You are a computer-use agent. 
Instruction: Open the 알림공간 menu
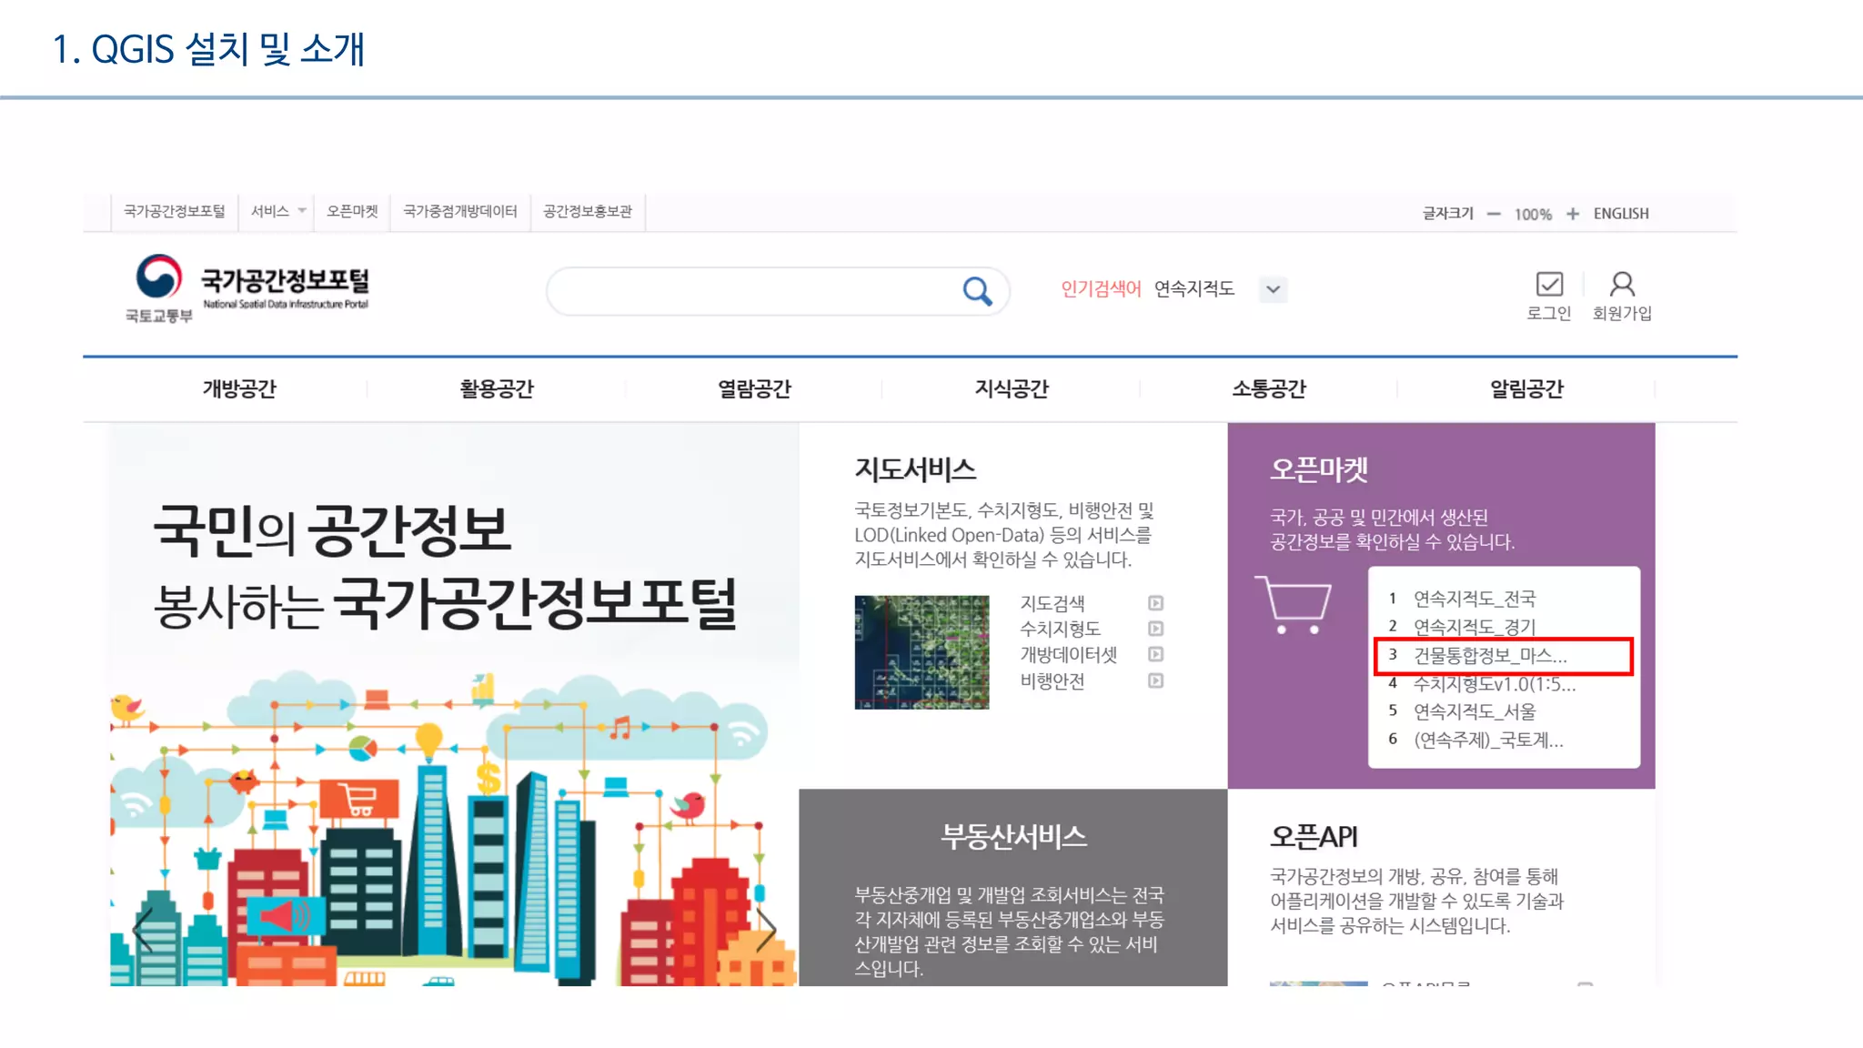pos(1526,389)
